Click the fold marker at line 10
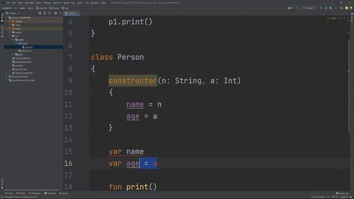This screenshot has width=354, height=199. pos(88,92)
